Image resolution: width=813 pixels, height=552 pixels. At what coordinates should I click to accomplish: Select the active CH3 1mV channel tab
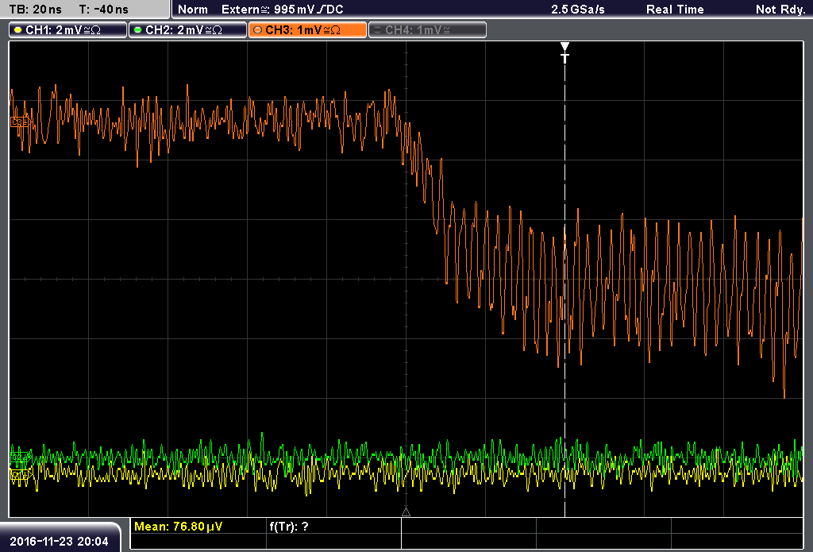click(x=307, y=30)
